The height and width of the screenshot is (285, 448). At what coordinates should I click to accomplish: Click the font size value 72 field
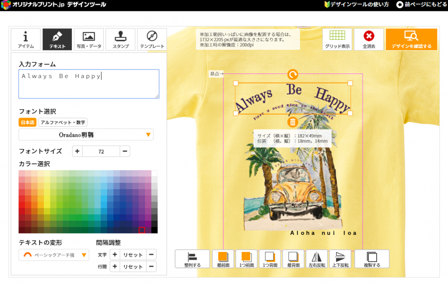tap(101, 151)
